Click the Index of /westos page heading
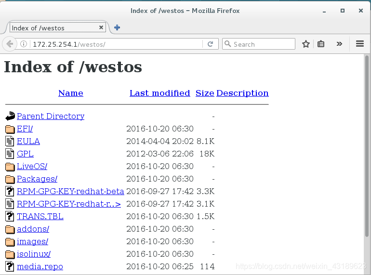 coord(73,67)
